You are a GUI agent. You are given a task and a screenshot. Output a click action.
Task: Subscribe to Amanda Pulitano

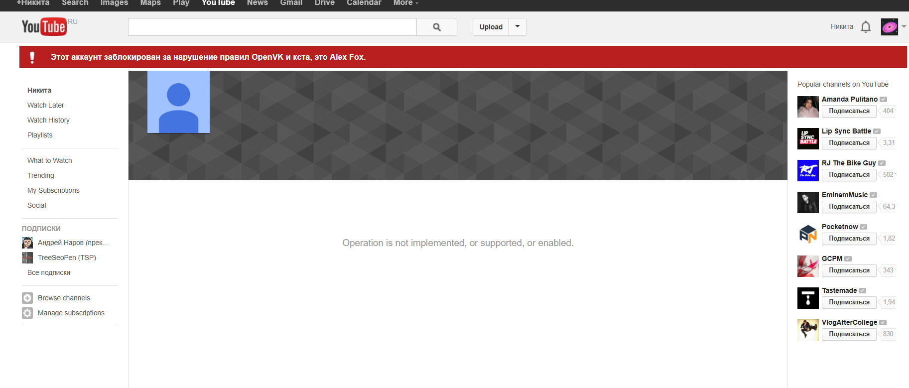[849, 111]
